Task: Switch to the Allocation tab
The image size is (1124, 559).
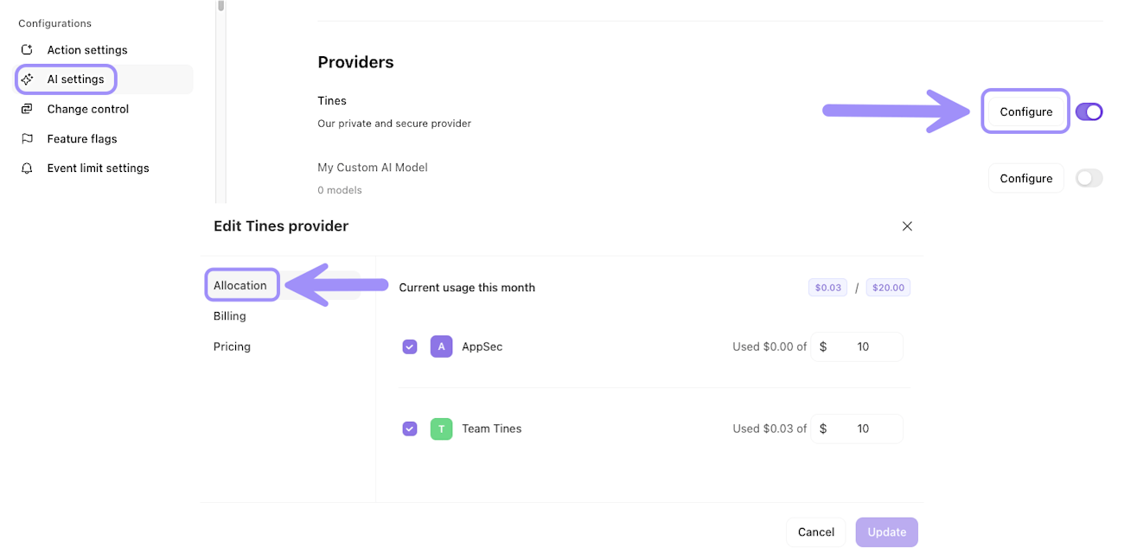Action: point(240,285)
